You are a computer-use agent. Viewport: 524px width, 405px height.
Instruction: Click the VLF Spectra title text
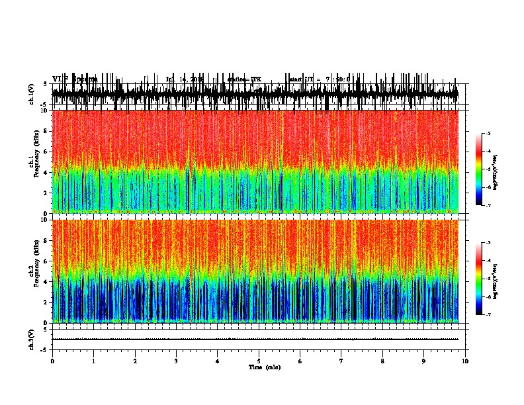(75, 79)
